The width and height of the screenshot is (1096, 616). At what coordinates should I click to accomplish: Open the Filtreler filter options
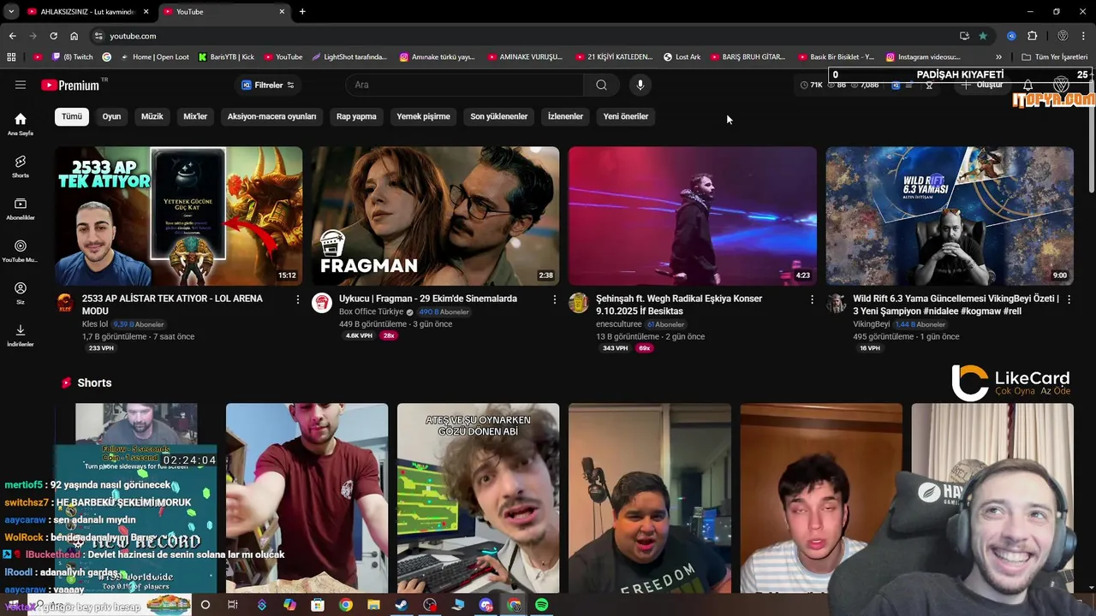pyautogui.click(x=268, y=85)
